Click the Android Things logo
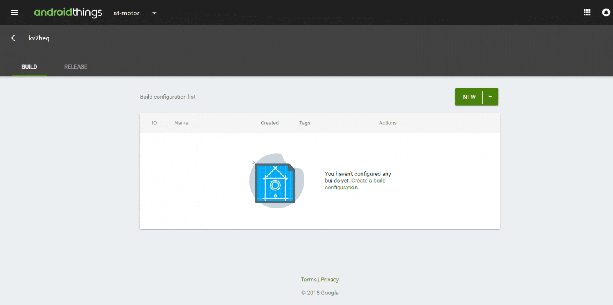The image size is (613, 305). (x=68, y=13)
